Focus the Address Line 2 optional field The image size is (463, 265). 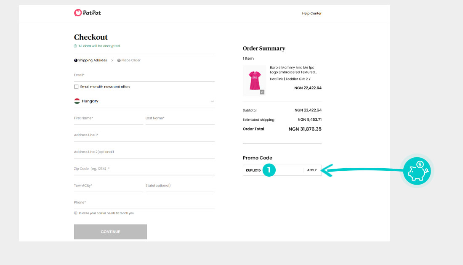point(144,152)
